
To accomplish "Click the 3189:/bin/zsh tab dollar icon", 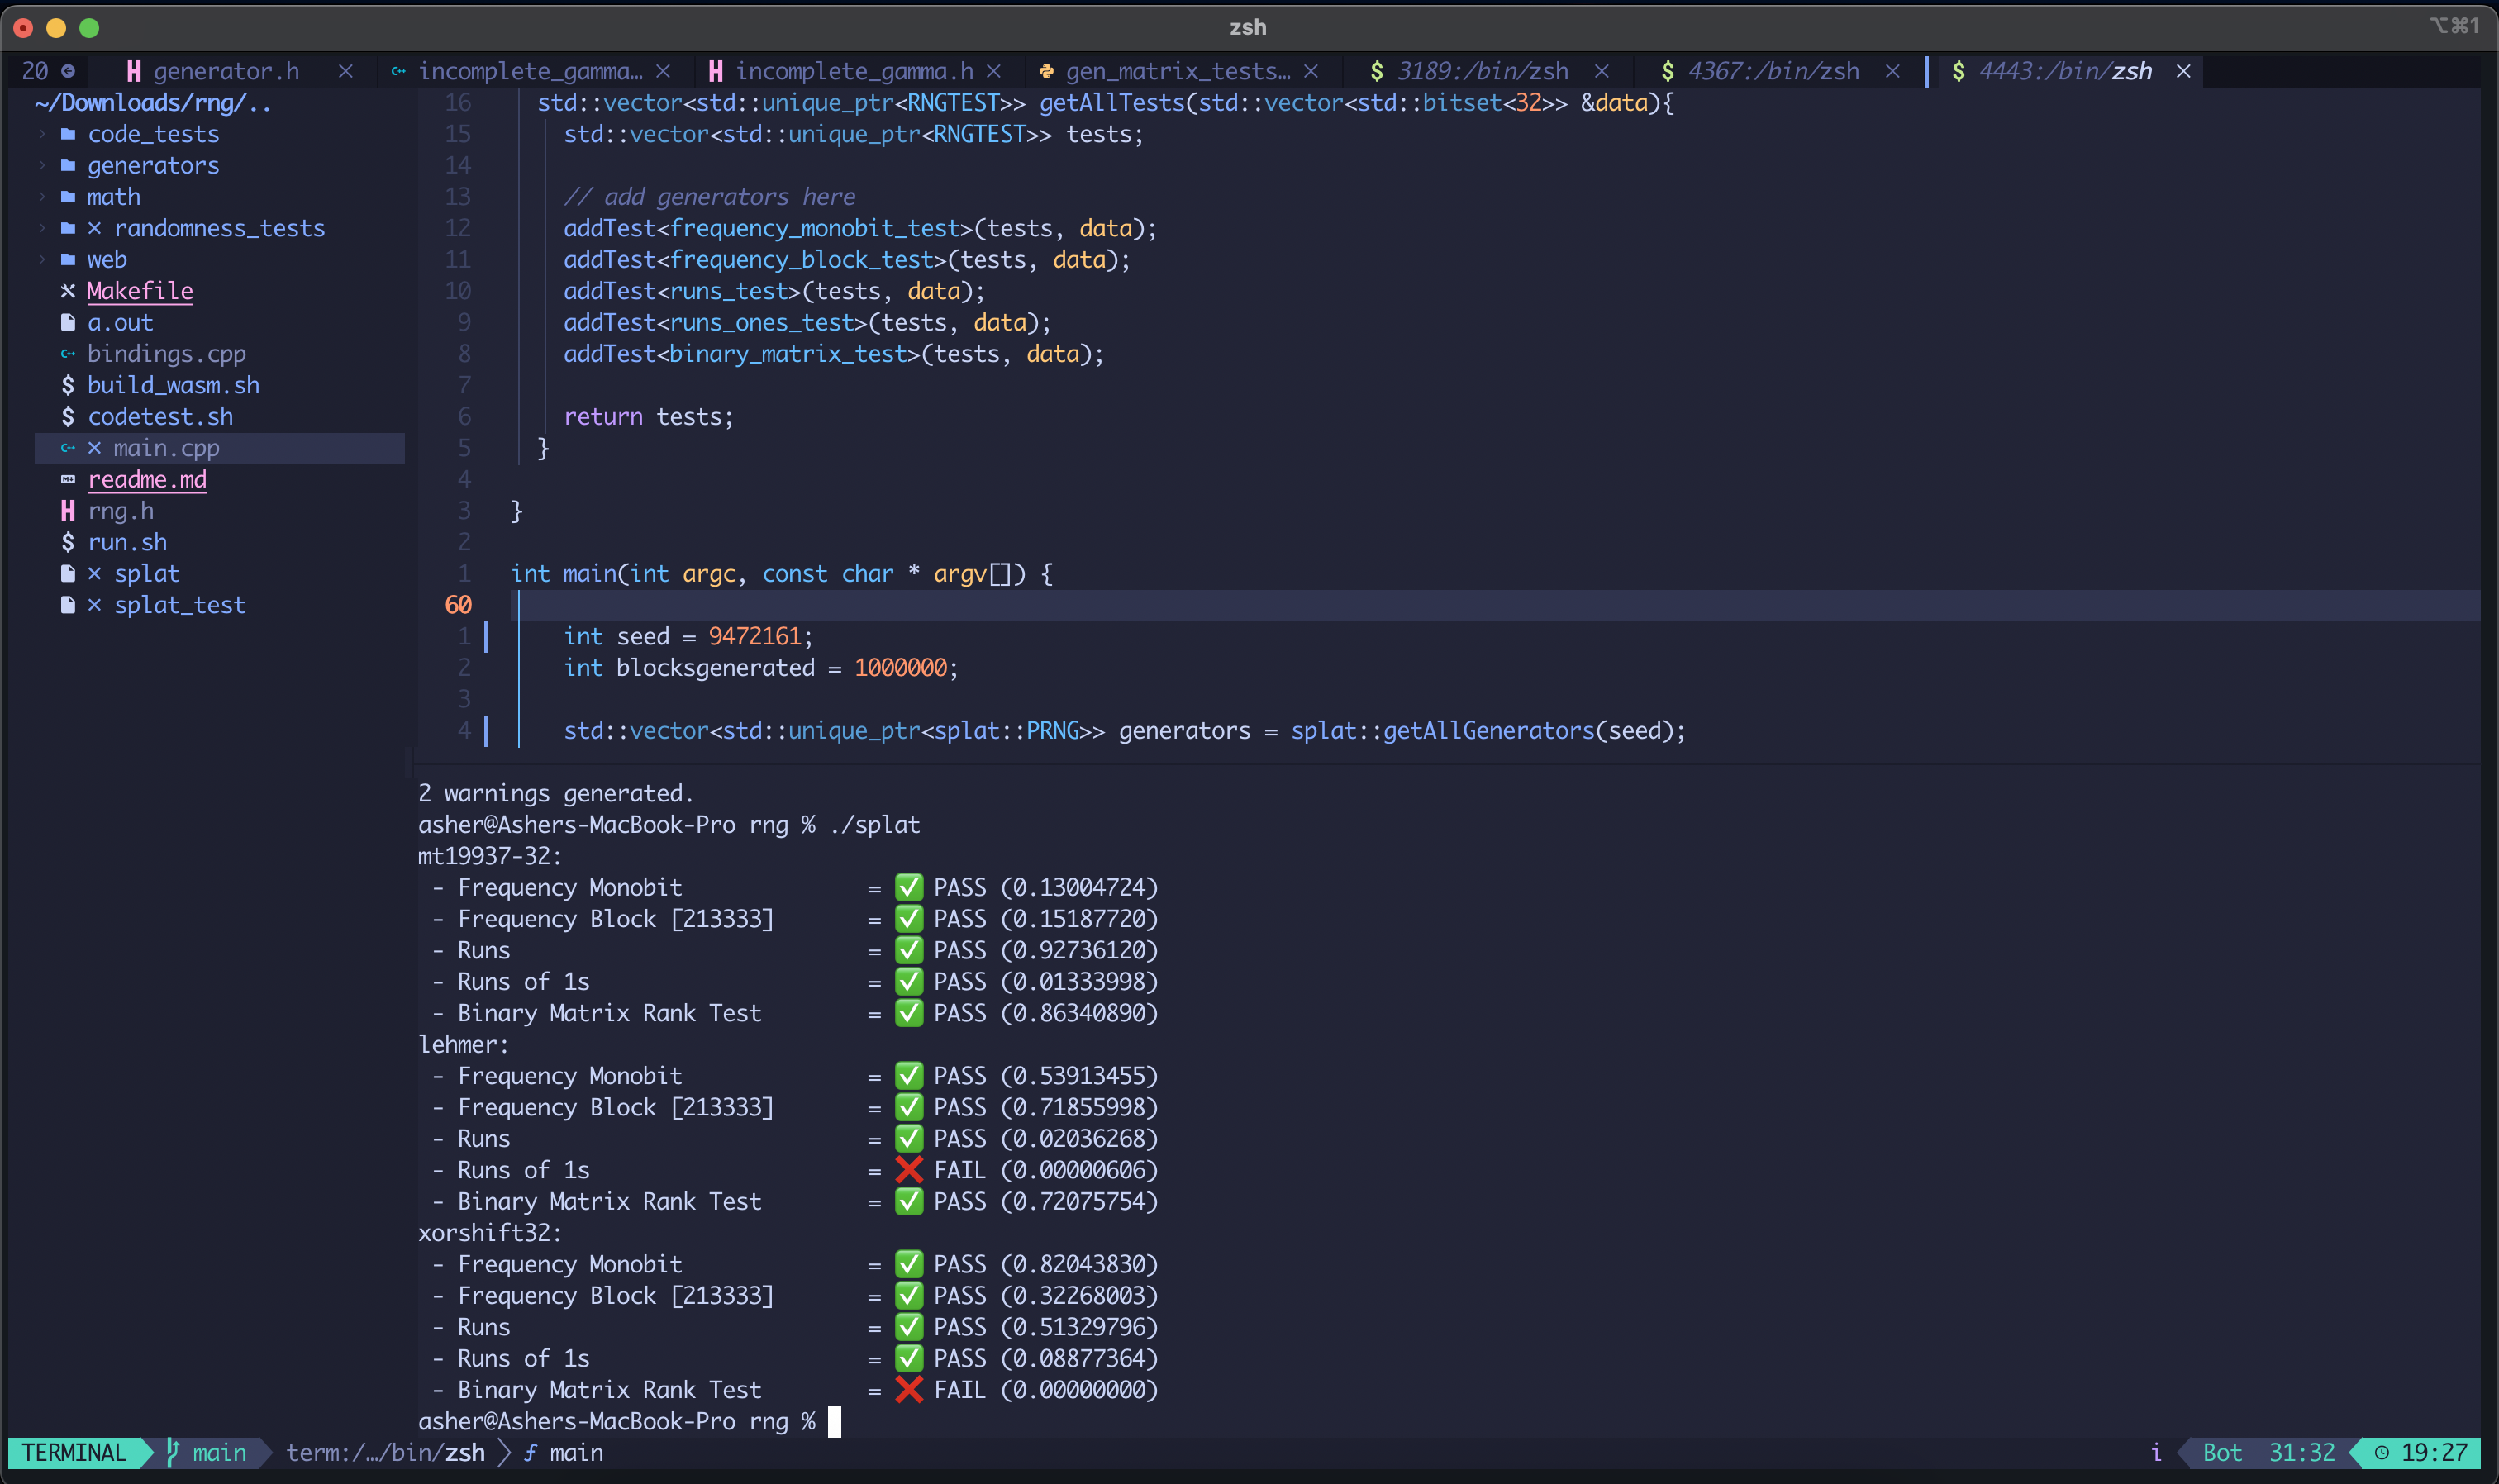I will 1377,71.
